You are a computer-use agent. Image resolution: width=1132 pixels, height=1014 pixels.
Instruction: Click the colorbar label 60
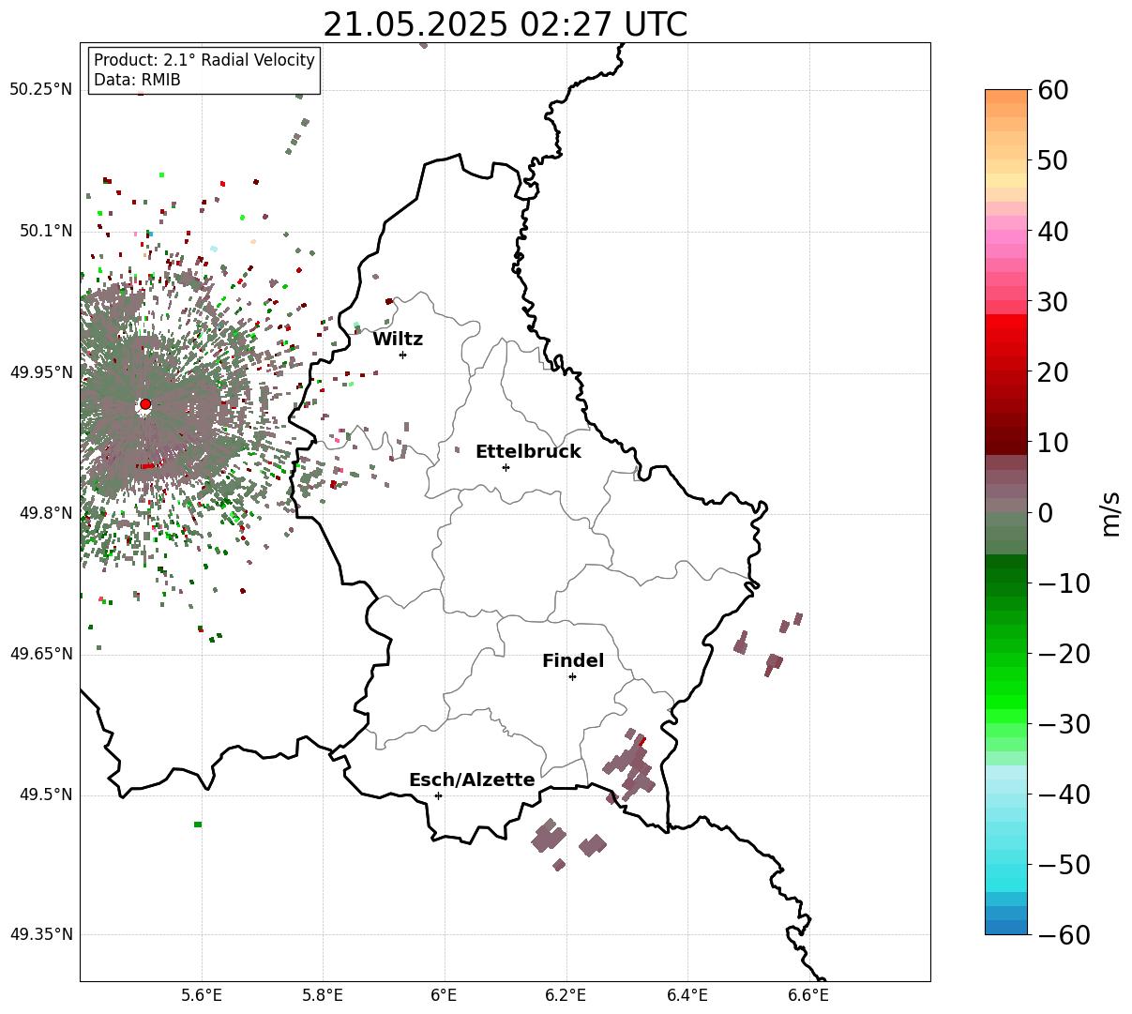pos(1054,90)
